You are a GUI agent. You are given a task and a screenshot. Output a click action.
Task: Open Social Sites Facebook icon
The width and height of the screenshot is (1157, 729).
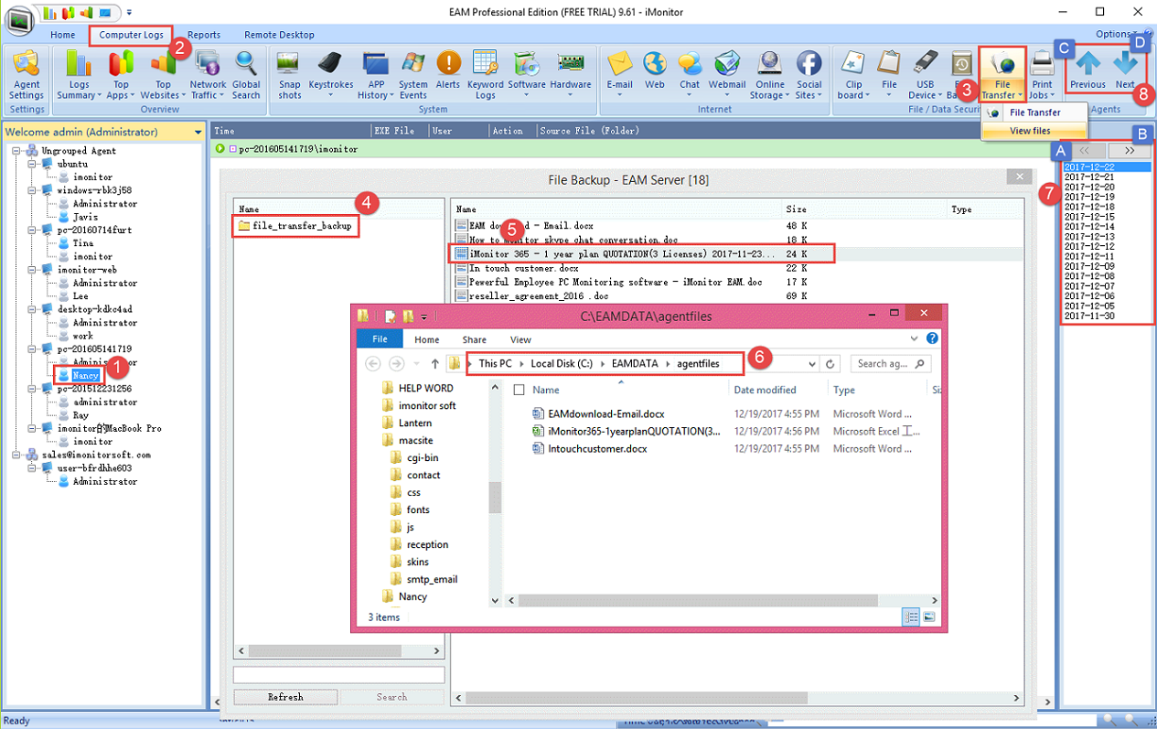[x=809, y=75]
